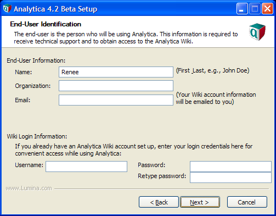
Task: Close the setup window with the red X
Action: point(267,9)
